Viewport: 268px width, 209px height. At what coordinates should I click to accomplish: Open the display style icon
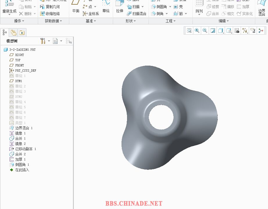[221, 30]
